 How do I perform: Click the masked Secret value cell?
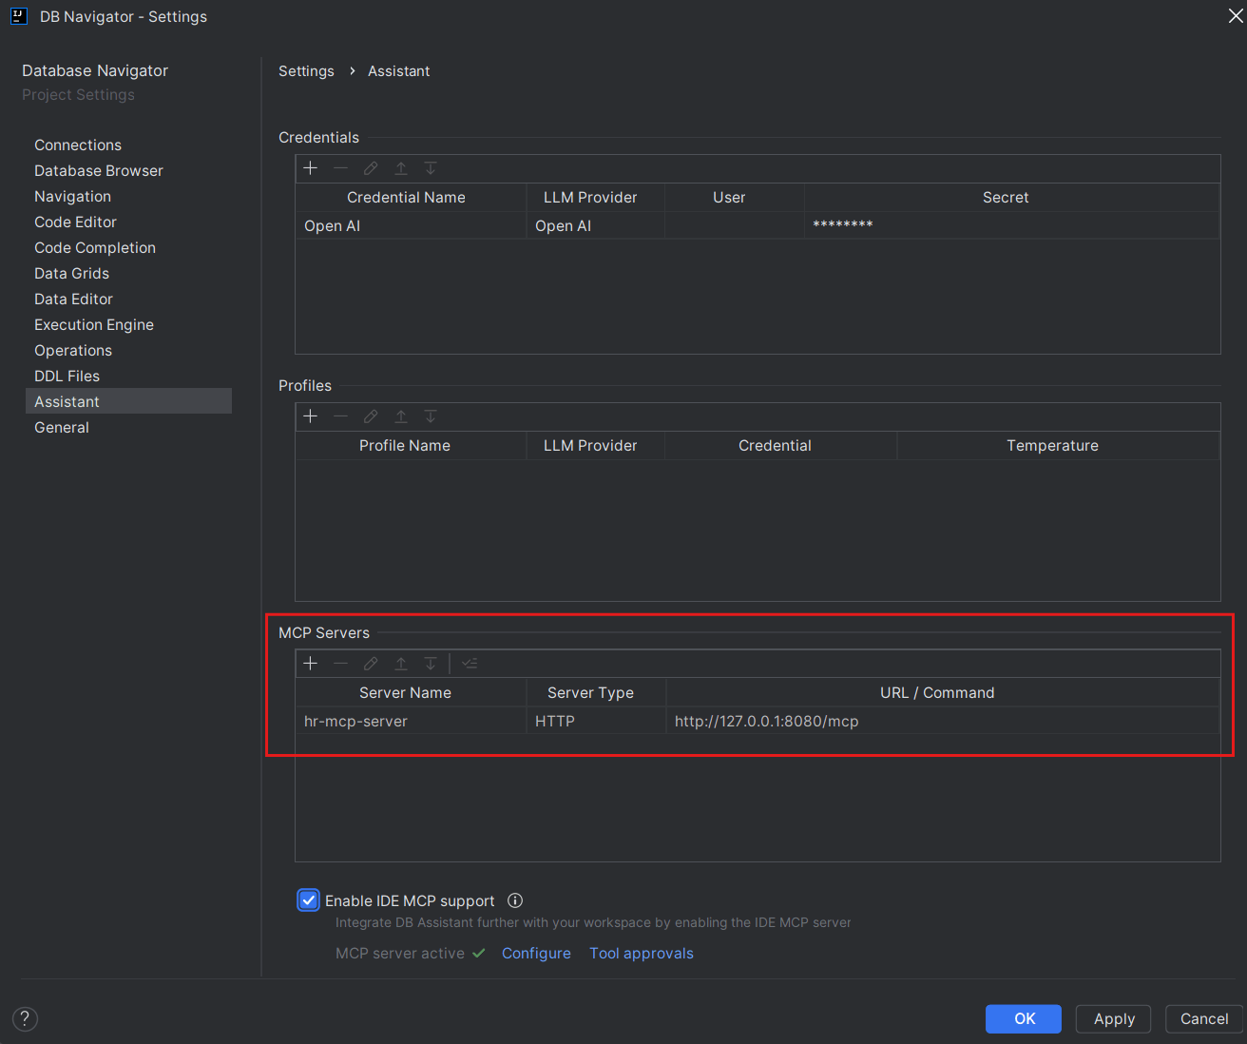(1011, 226)
